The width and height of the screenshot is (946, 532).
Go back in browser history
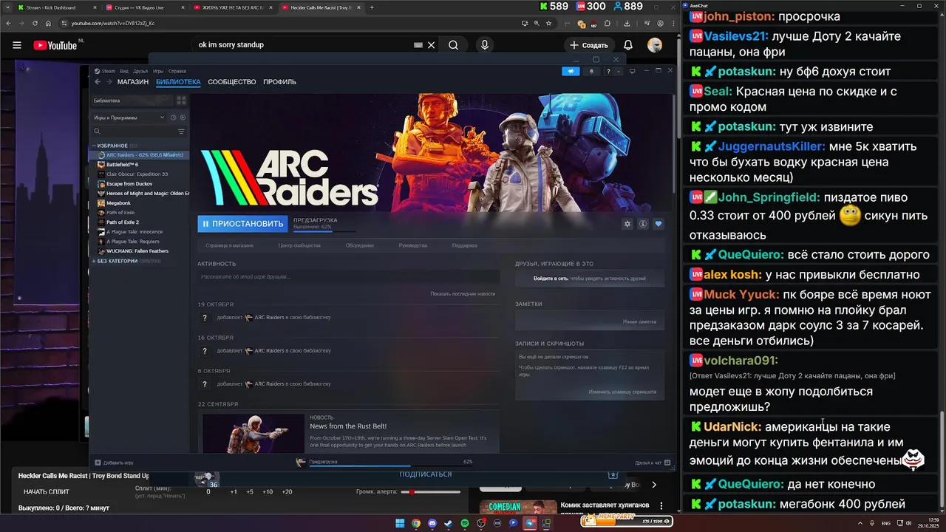pos(8,23)
